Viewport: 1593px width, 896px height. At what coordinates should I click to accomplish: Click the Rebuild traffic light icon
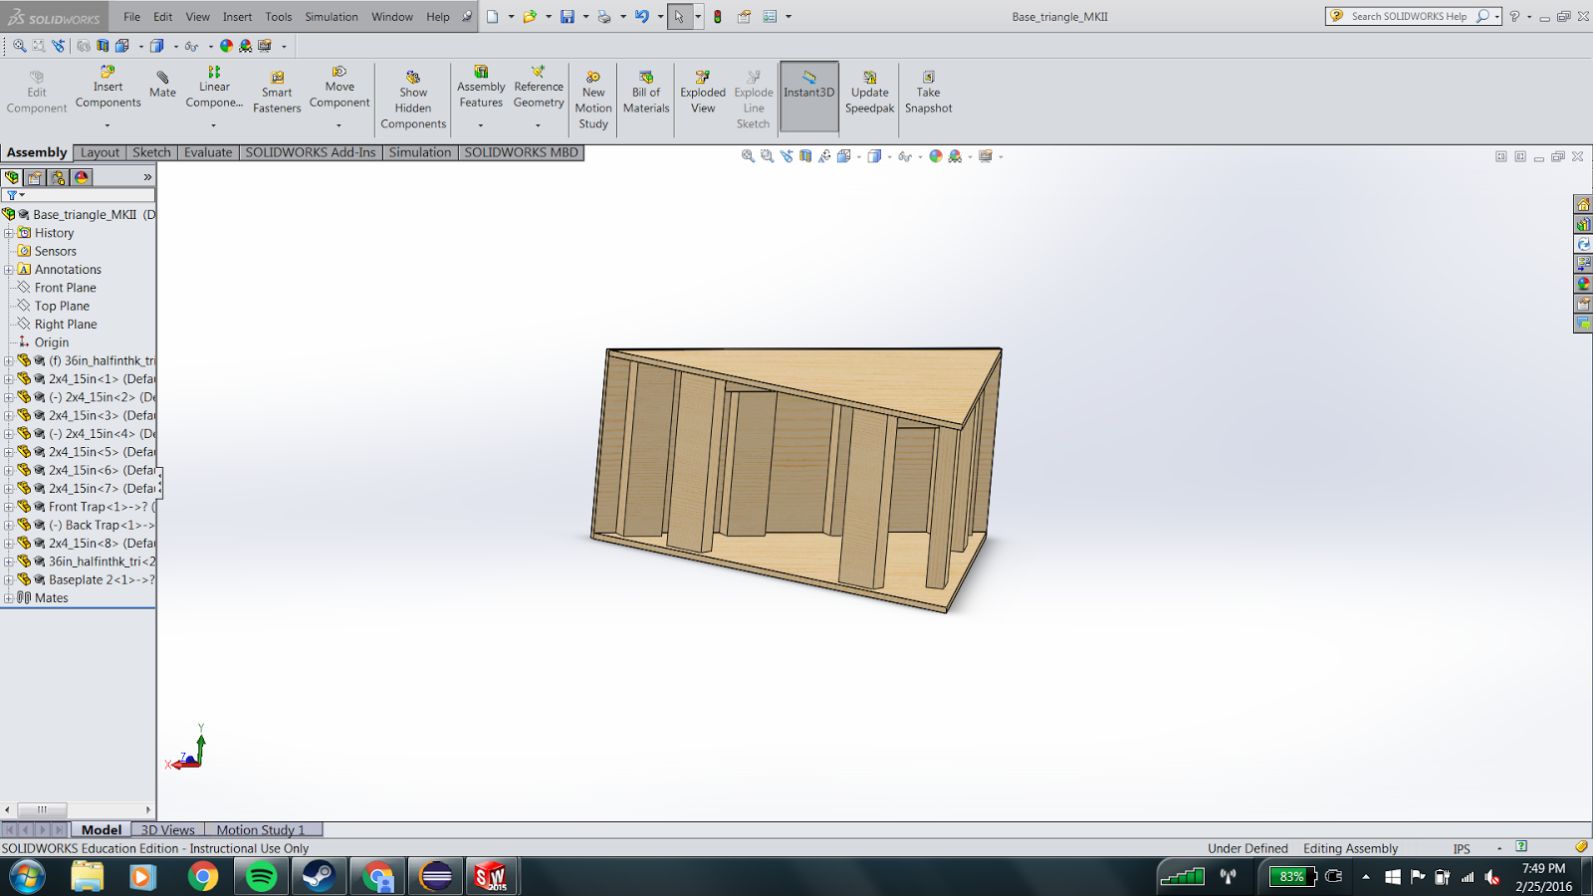tap(717, 16)
